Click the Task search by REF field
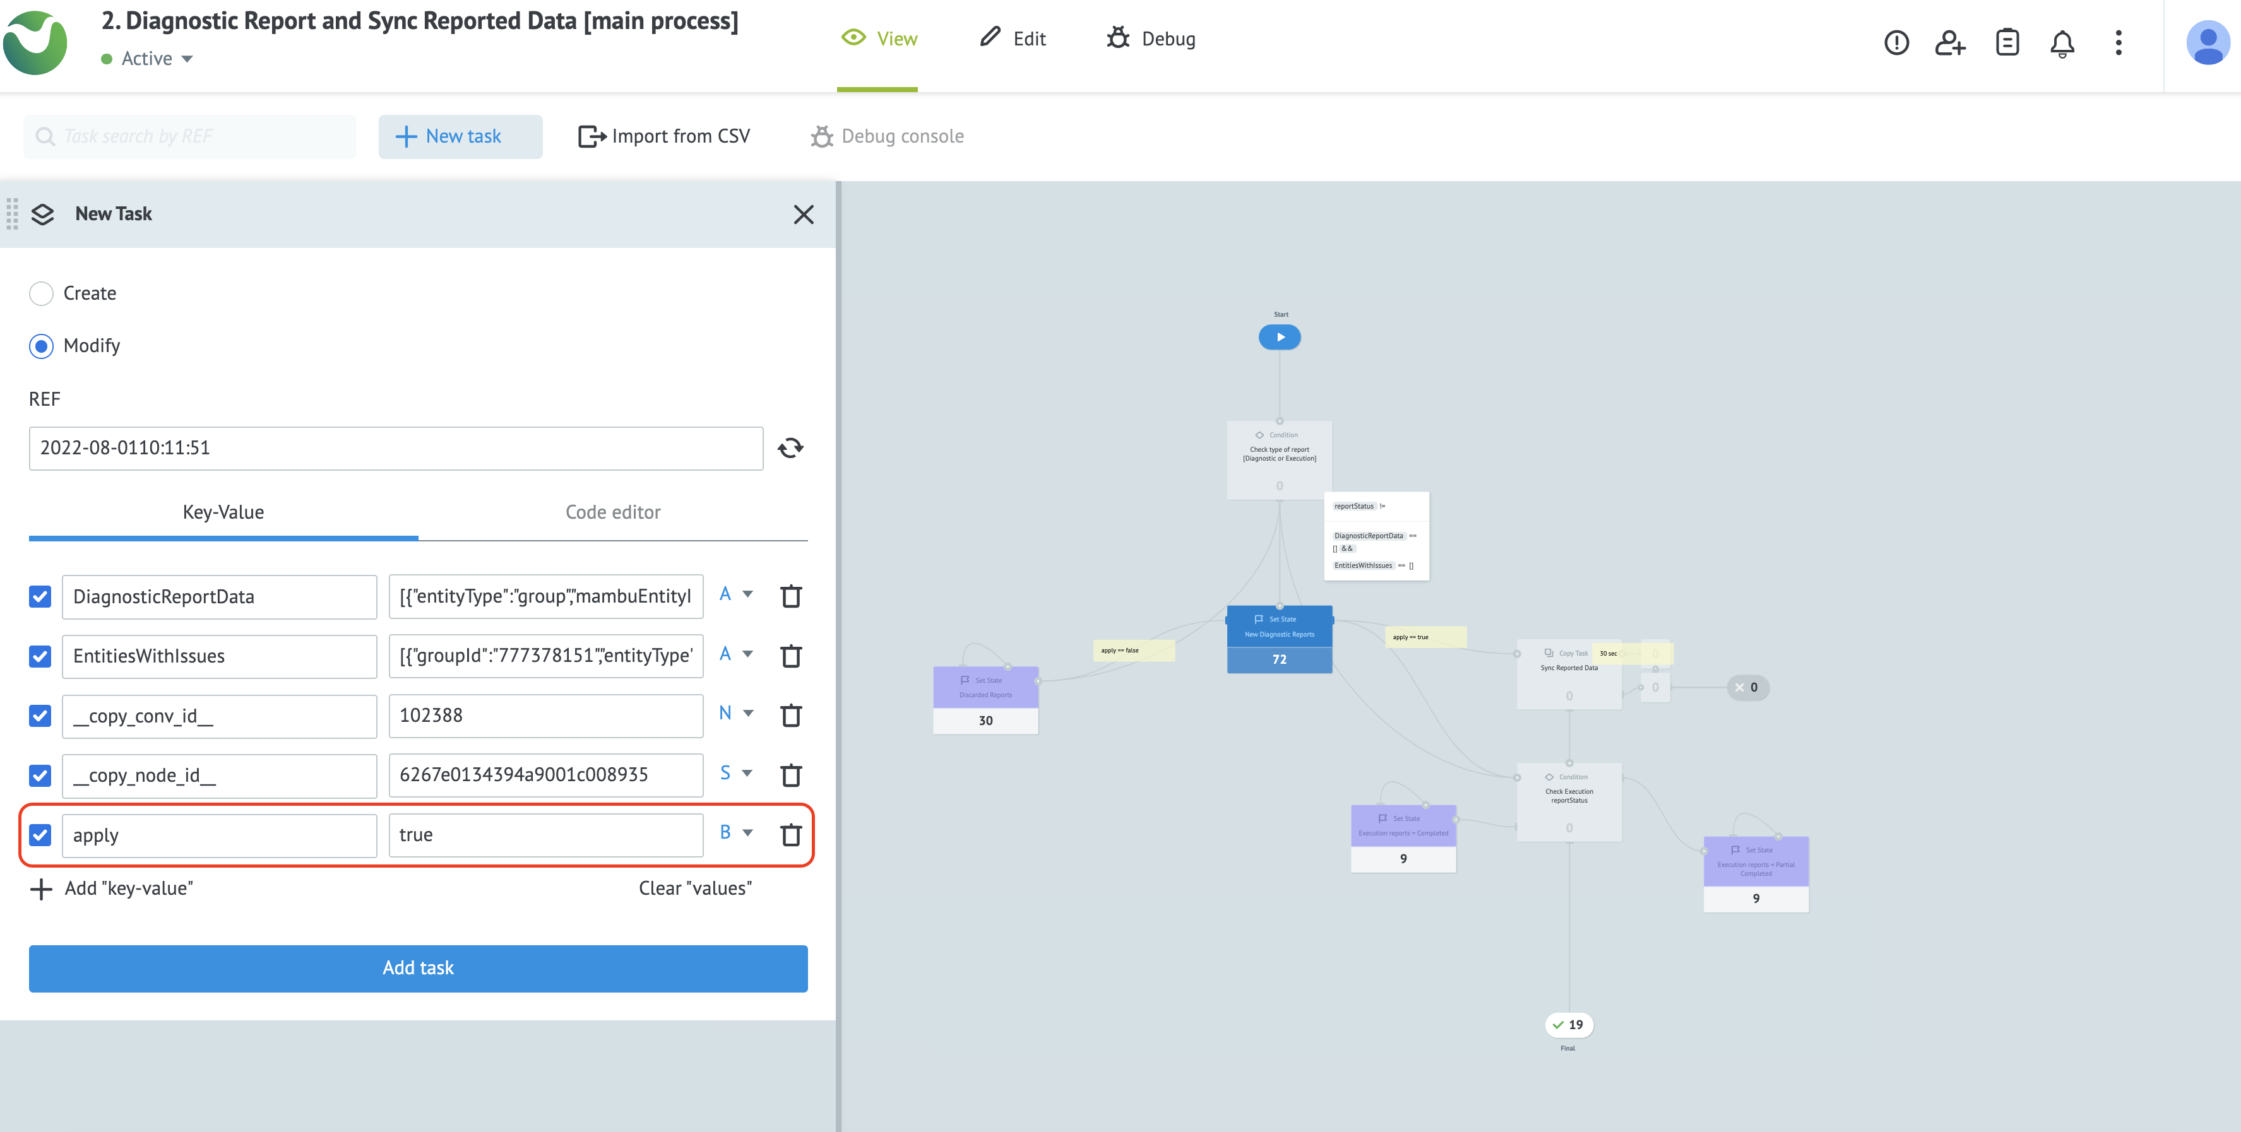Screen dimensions: 2241x1132 189,136
